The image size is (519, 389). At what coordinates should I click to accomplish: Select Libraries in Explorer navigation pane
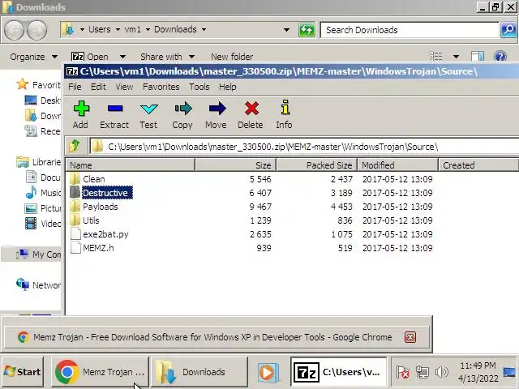(39, 162)
